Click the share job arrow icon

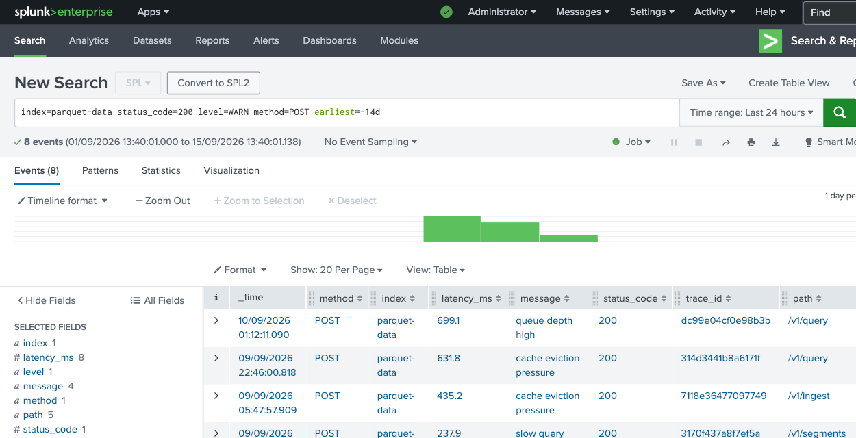click(x=726, y=142)
